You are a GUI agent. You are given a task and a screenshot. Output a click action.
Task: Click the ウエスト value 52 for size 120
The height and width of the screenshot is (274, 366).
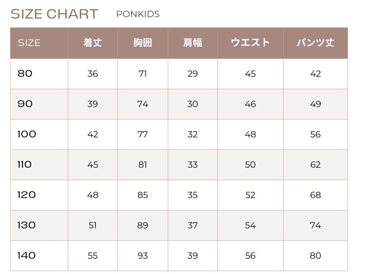(x=250, y=195)
